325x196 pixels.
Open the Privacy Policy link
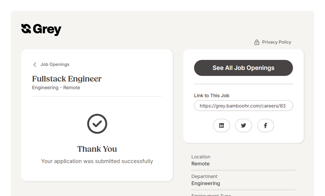(x=276, y=42)
